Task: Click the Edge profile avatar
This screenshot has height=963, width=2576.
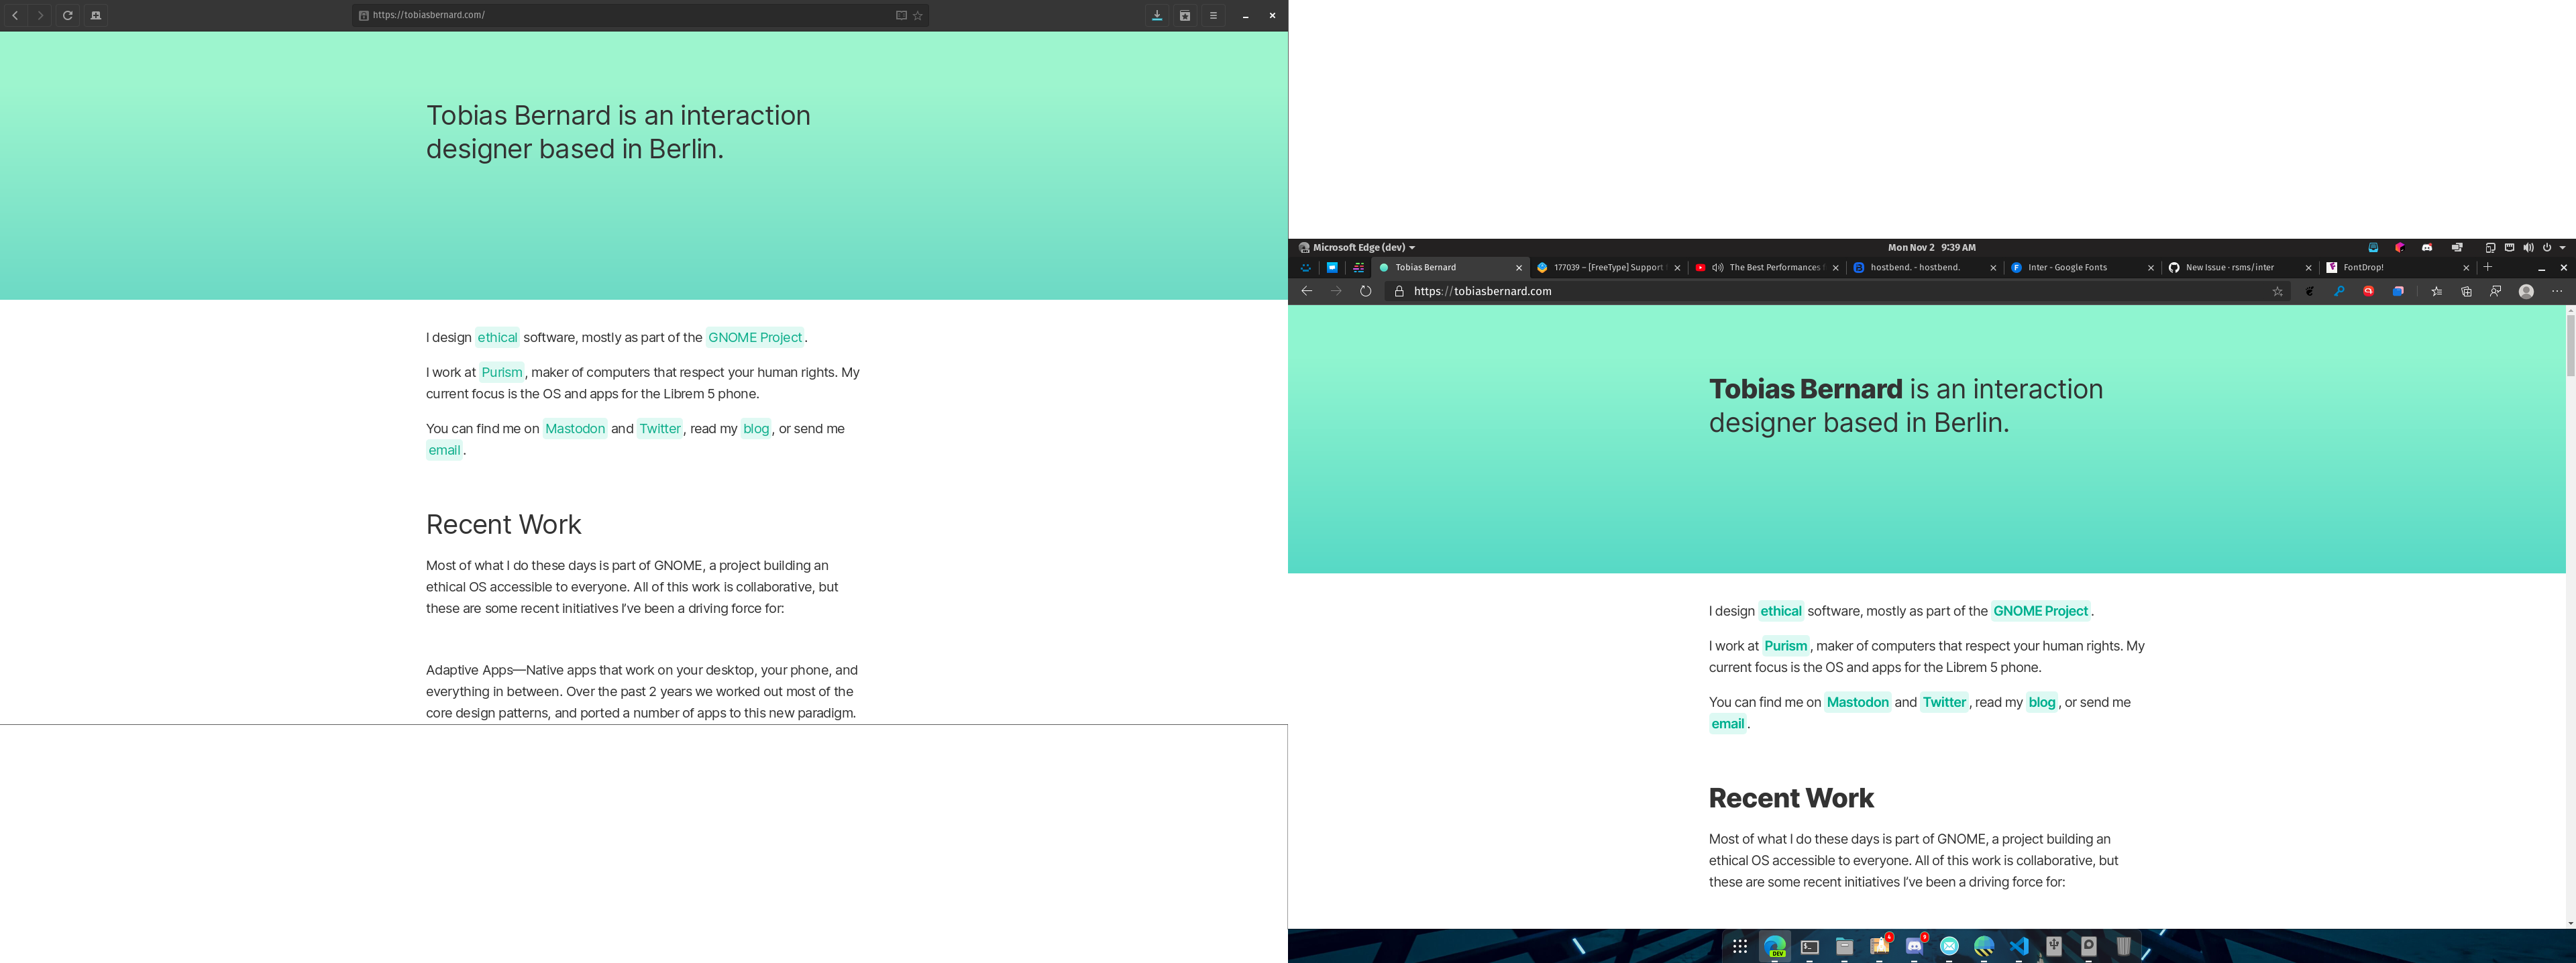Action: click(x=2525, y=291)
